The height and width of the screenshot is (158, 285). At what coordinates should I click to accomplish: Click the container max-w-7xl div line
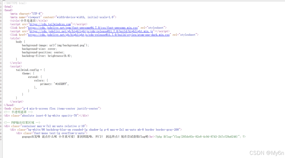point(46,126)
